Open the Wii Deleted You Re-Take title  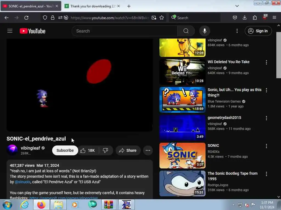coord(229,62)
